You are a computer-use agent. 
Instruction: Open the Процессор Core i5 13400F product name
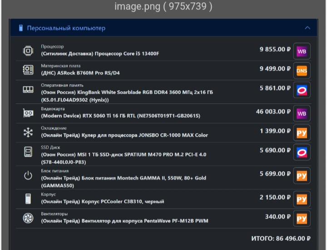[100, 53]
